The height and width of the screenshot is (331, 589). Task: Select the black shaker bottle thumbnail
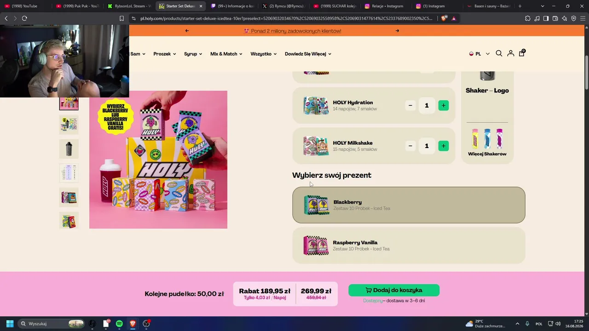coord(69,149)
